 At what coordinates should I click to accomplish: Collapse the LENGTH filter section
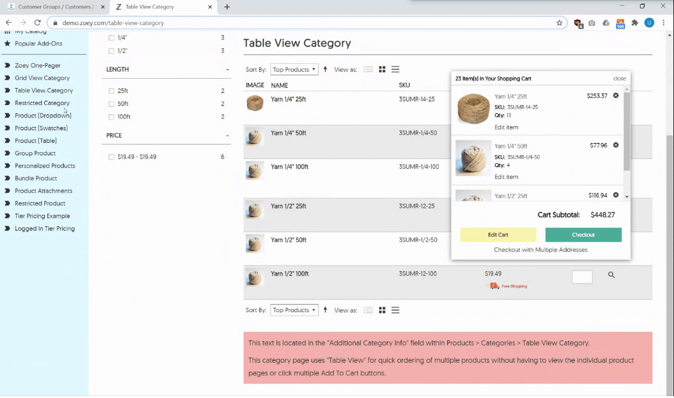point(227,70)
